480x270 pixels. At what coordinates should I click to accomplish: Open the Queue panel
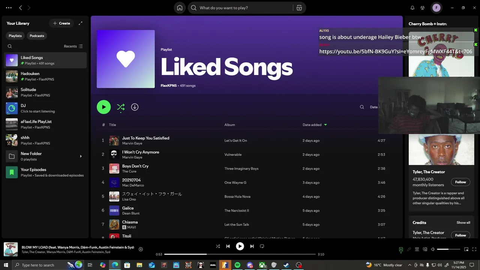click(x=417, y=249)
